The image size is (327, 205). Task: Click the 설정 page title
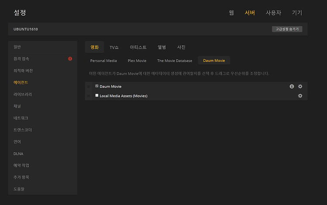(20, 13)
